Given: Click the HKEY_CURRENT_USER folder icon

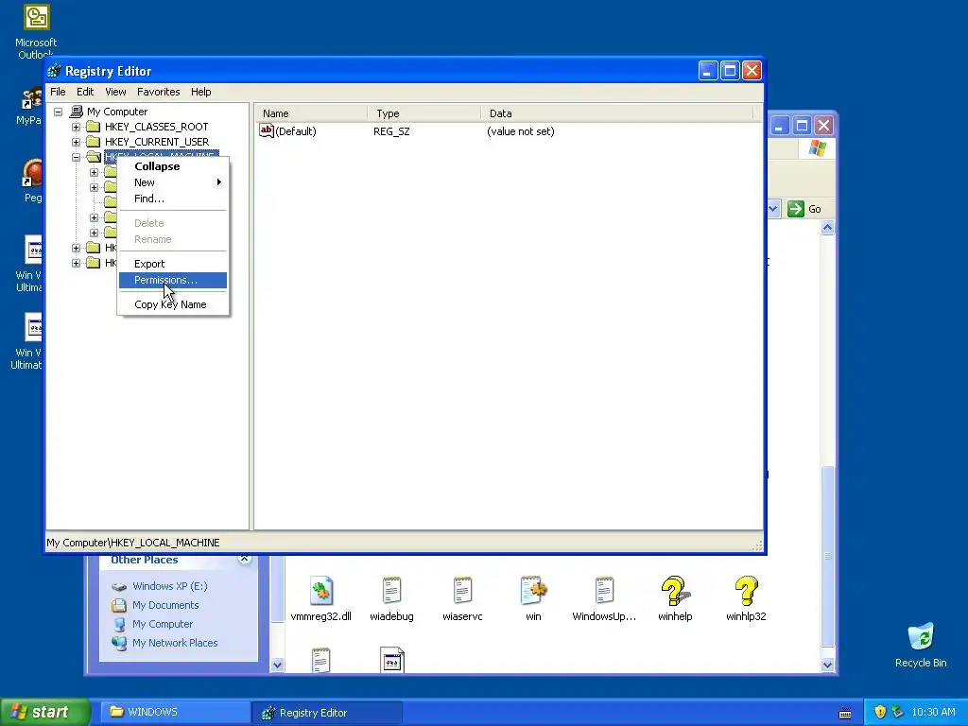Looking at the screenshot, I should click(94, 142).
